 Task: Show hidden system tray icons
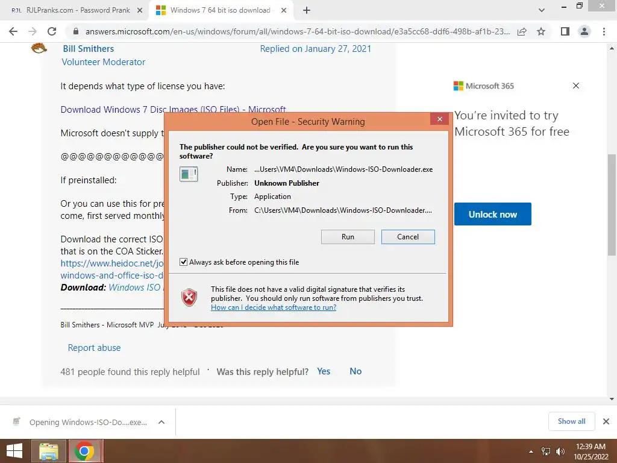tap(531, 452)
